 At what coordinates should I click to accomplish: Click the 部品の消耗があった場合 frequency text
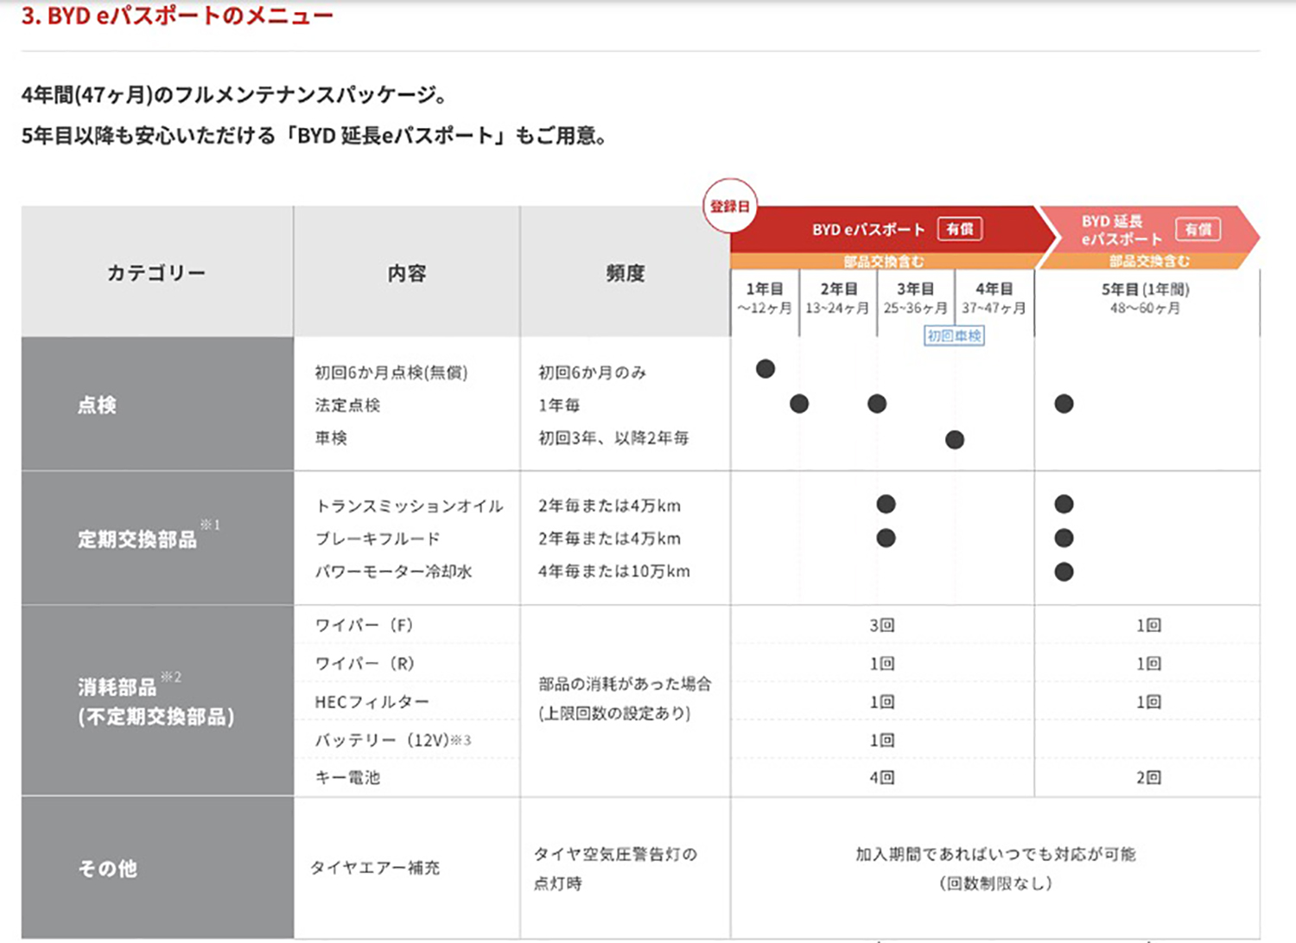pyautogui.click(x=625, y=684)
